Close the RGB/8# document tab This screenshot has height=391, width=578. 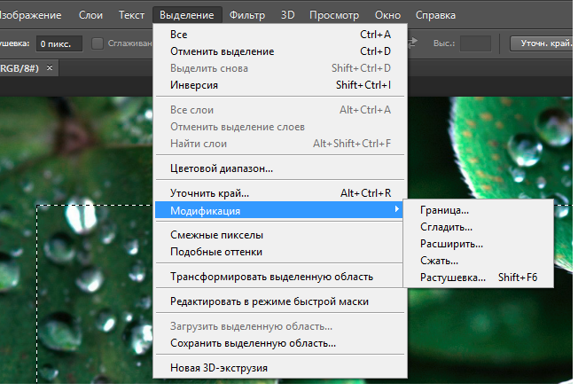(50, 67)
